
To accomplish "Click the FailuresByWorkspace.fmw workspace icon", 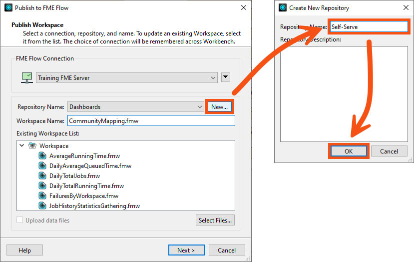I will tap(42, 196).
